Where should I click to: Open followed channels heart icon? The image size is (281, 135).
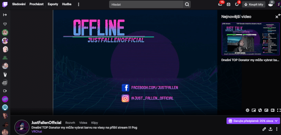coord(5,24)
